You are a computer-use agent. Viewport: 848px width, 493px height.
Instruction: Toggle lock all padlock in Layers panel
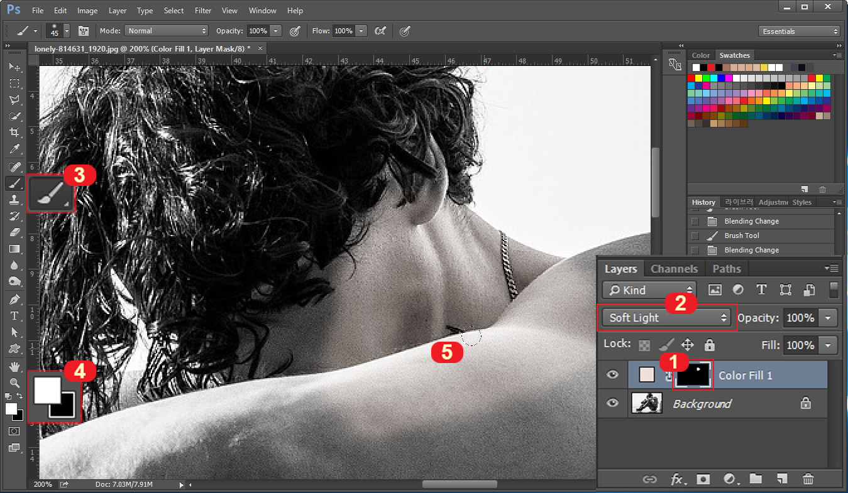pyautogui.click(x=710, y=345)
